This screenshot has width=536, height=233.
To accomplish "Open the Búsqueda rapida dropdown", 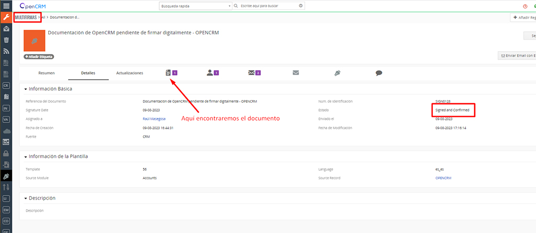I will coord(196,6).
